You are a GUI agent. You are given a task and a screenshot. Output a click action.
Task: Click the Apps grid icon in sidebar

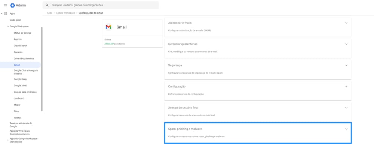6,13
